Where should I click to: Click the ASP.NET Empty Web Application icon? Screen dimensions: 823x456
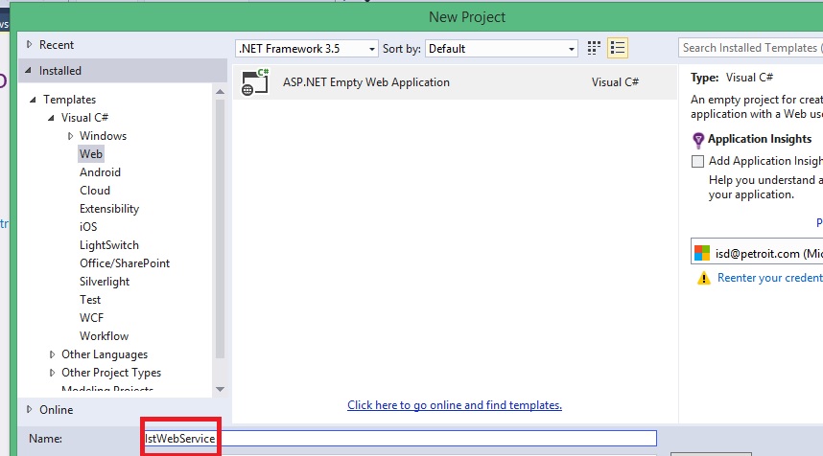(x=255, y=82)
